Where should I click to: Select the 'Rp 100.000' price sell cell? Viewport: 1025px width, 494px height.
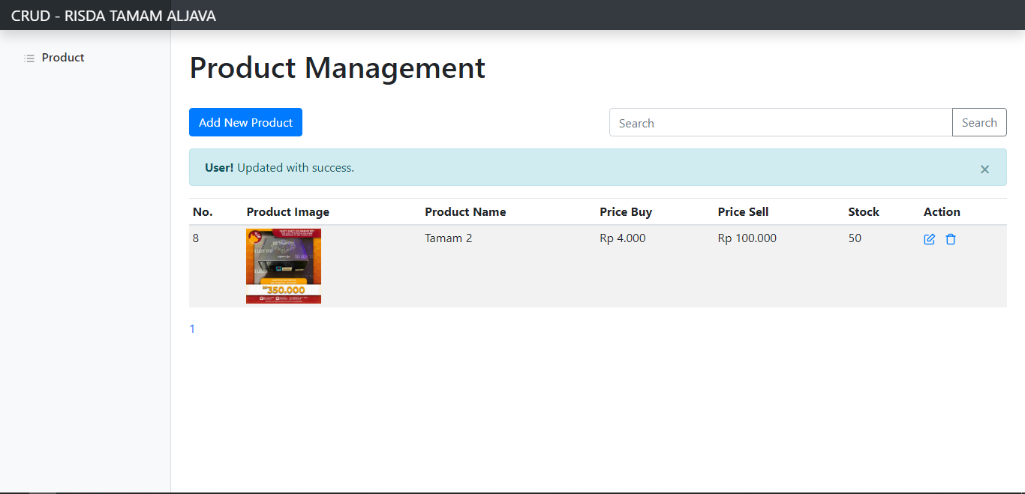[x=747, y=238]
